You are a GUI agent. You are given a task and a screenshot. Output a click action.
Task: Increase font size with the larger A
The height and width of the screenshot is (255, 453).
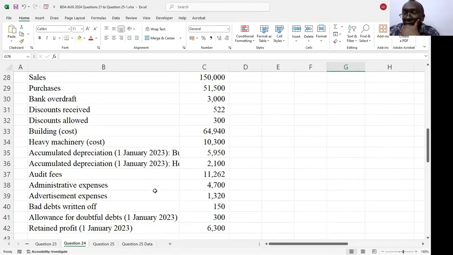(x=88, y=29)
